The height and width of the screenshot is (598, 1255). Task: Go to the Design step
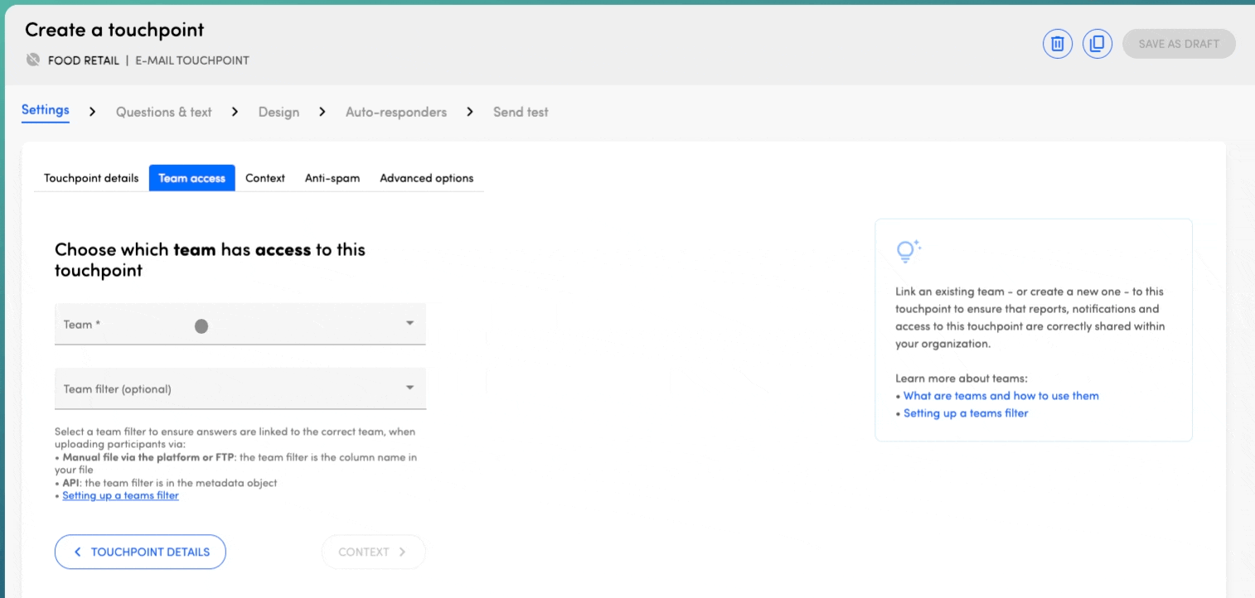279,112
